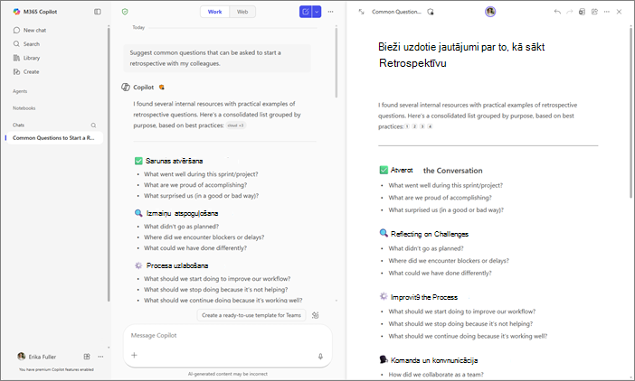This screenshot has width=635, height=381.
Task: Open citation reference 2 in the page
Action: 414,126
